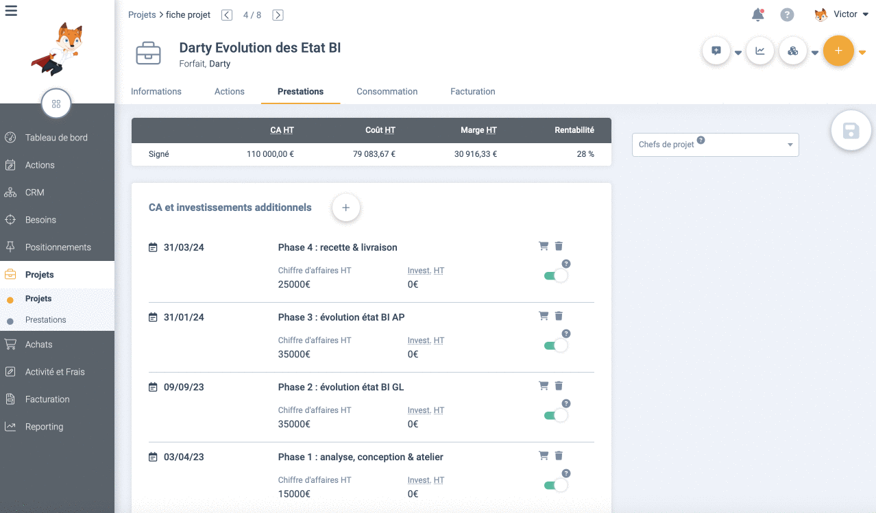Image resolution: width=876 pixels, height=513 pixels.
Task: Switch to the Actions tab
Action: tap(230, 91)
